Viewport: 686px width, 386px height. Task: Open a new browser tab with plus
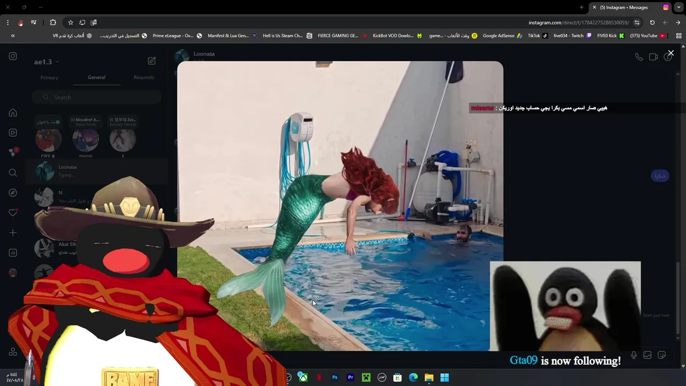pyautogui.click(x=581, y=8)
